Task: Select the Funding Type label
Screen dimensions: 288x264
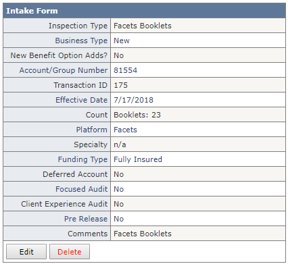Action: click(x=82, y=159)
